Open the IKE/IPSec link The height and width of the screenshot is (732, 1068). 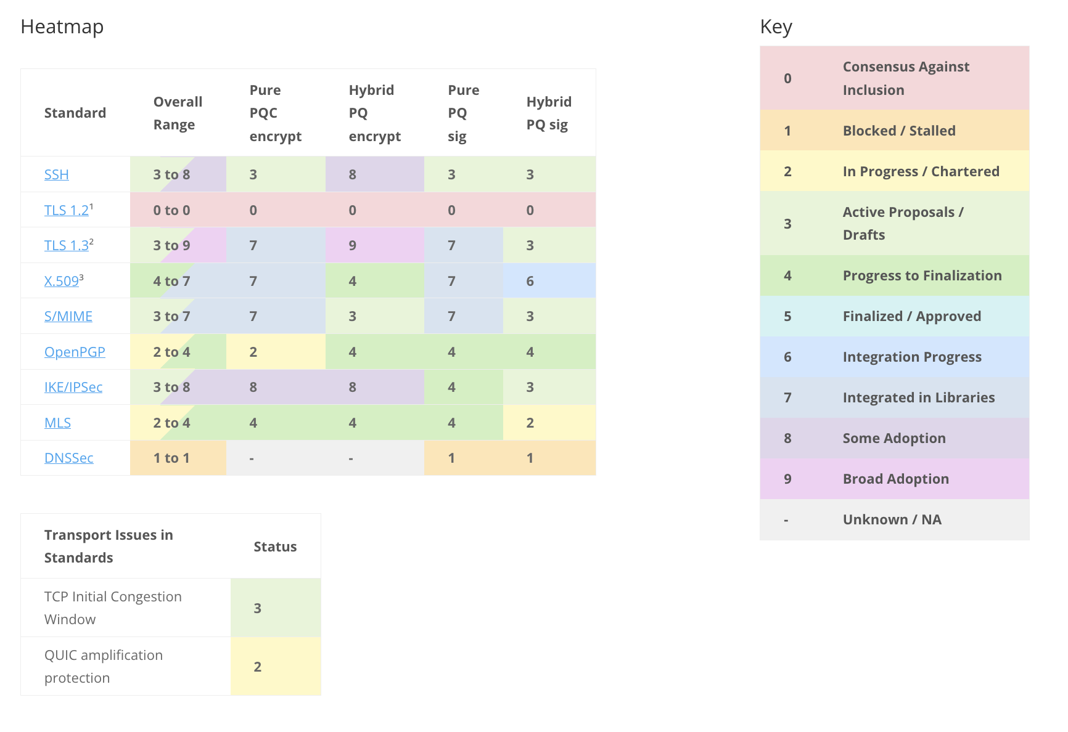(73, 387)
